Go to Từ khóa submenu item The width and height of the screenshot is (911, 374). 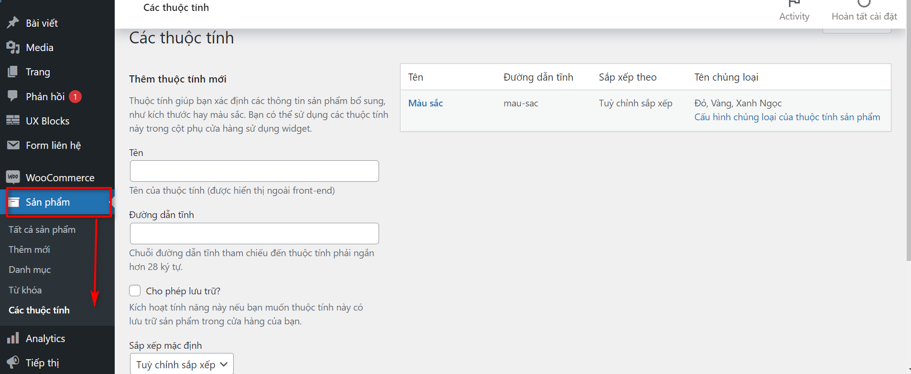click(25, 290)
